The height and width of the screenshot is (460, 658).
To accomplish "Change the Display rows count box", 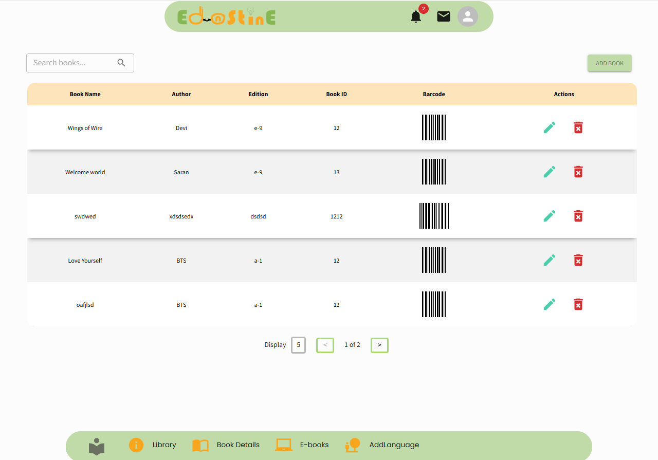I will (x=298, y=345).
